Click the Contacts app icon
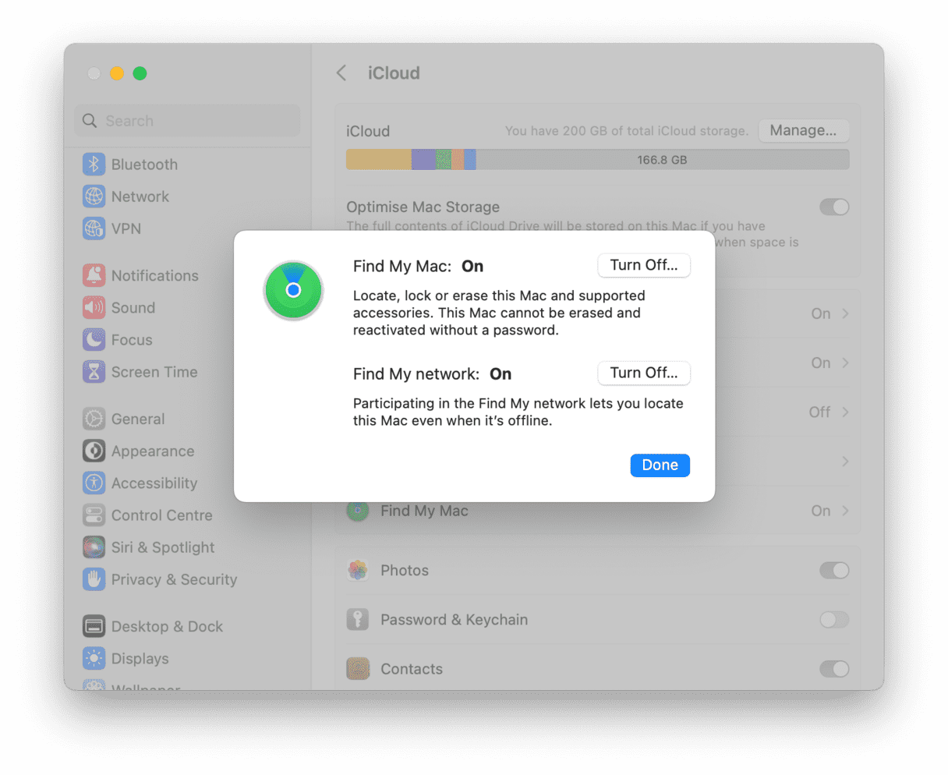Viewport: 948px width, 775px height. click(x=358, y=669)
